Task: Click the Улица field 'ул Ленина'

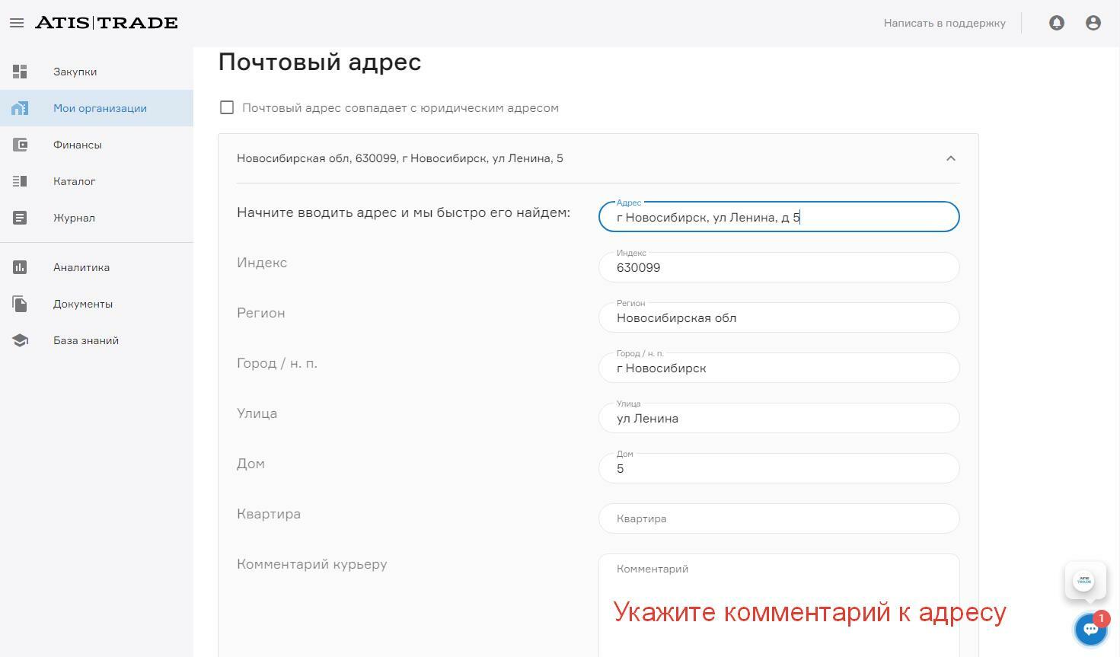Action: [x=779, y=418]
